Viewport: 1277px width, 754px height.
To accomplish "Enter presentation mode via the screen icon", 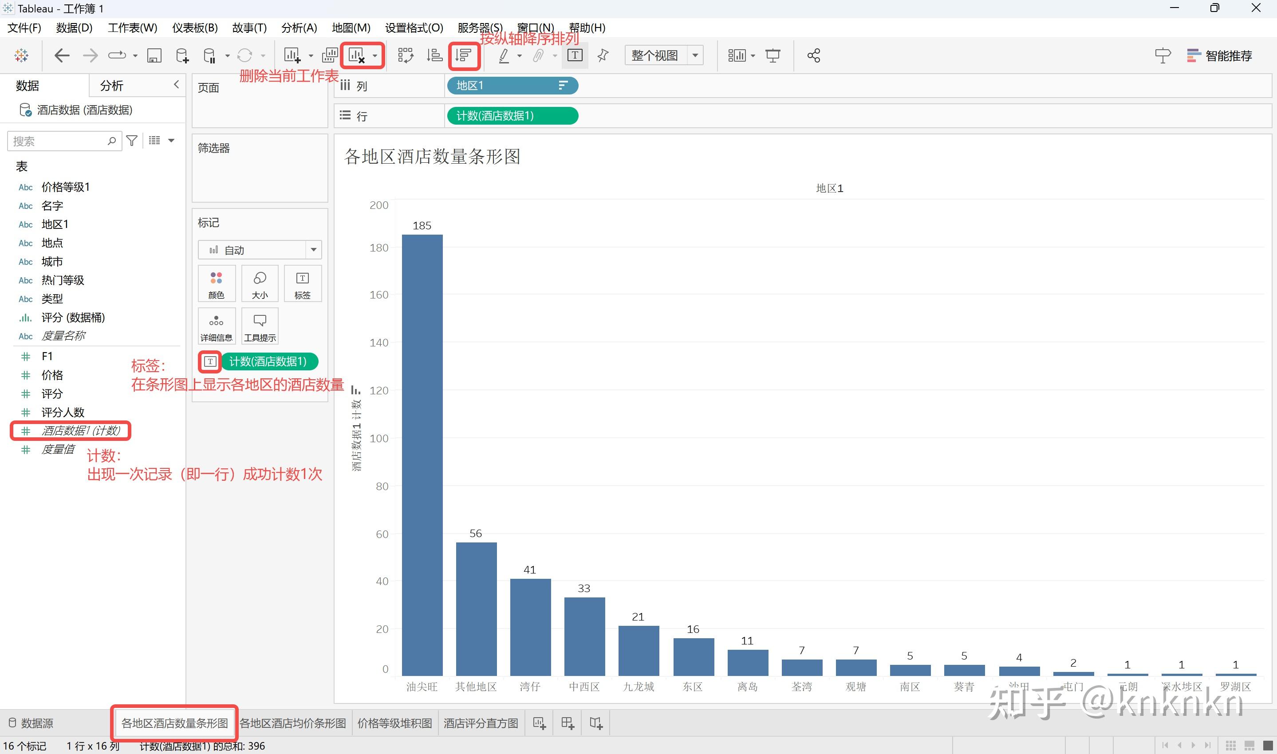I will (773, 55).
